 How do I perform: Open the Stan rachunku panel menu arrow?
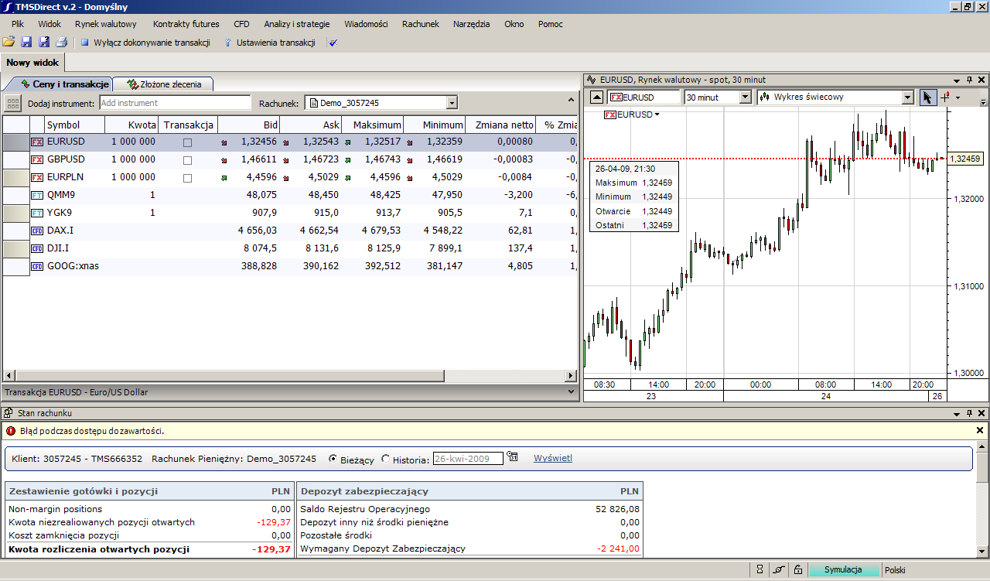pos(957,414)
